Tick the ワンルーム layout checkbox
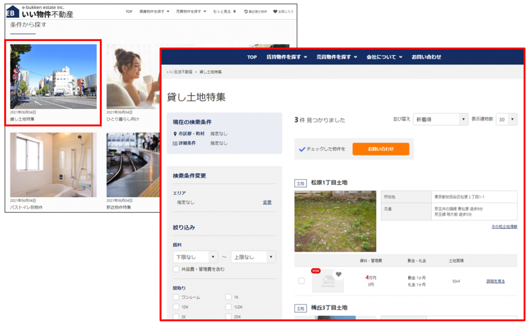 (x=177, y=297)
